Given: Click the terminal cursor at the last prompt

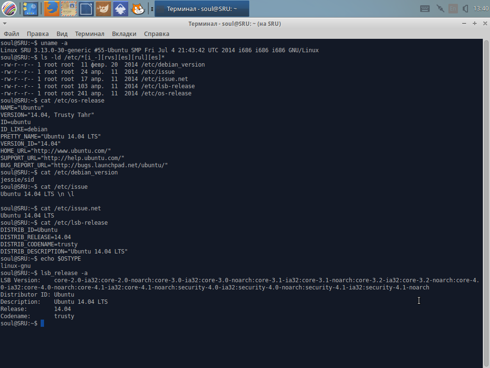Looking at the screenshot, I should coord(42,323).
